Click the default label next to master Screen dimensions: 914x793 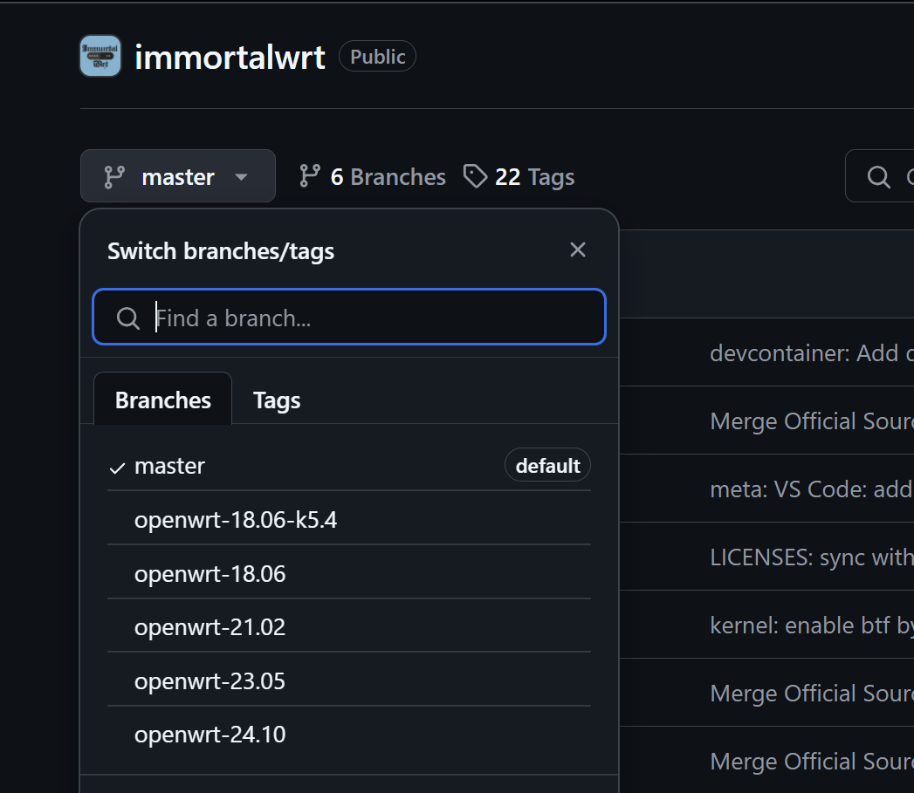[547, 466]
